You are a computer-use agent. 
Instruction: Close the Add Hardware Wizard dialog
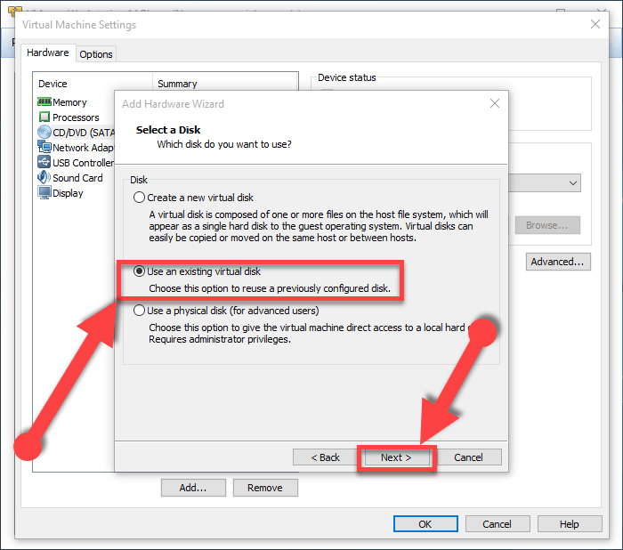pyautogui.click(x=495, y=104)
